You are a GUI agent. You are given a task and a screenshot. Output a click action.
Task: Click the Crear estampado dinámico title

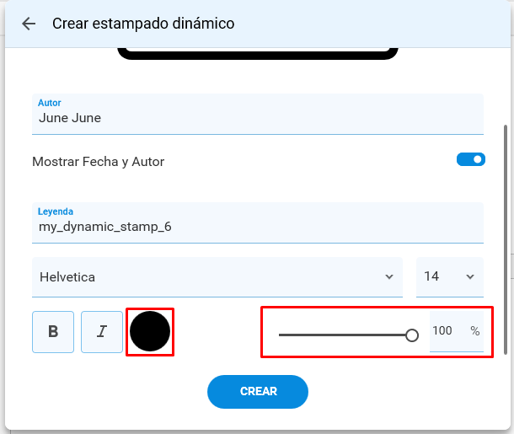click(143, 24)
